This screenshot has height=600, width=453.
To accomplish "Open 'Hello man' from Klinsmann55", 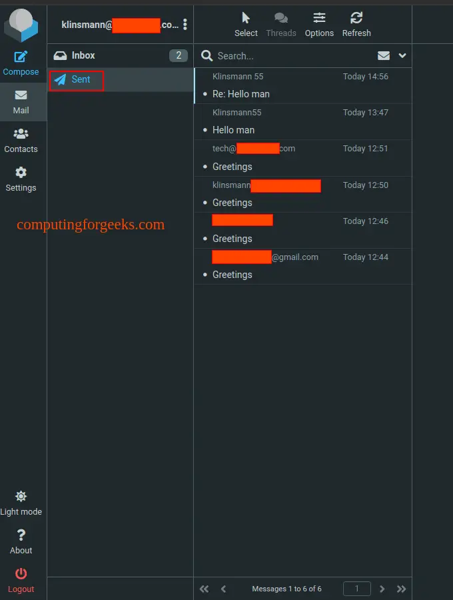I will [303, 122].
